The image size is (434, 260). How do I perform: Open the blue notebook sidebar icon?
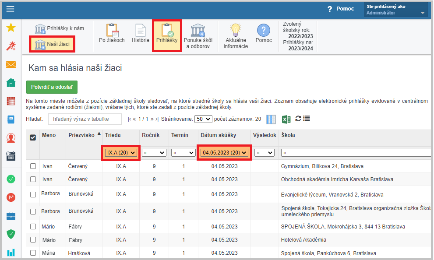11,119
